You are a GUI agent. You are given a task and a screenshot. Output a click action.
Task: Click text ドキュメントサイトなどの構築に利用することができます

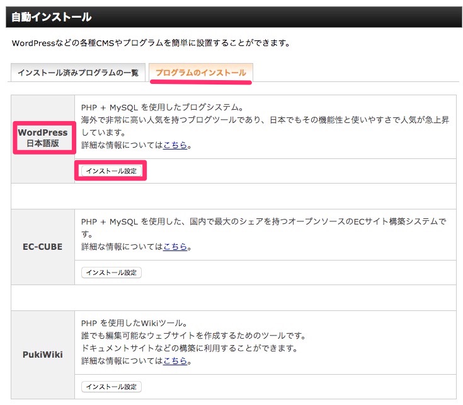pos(190,348)
